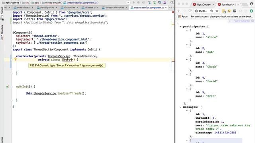Click the moon extension icon in browser toolbar
The image size is (255, 143).
[229, 11]
